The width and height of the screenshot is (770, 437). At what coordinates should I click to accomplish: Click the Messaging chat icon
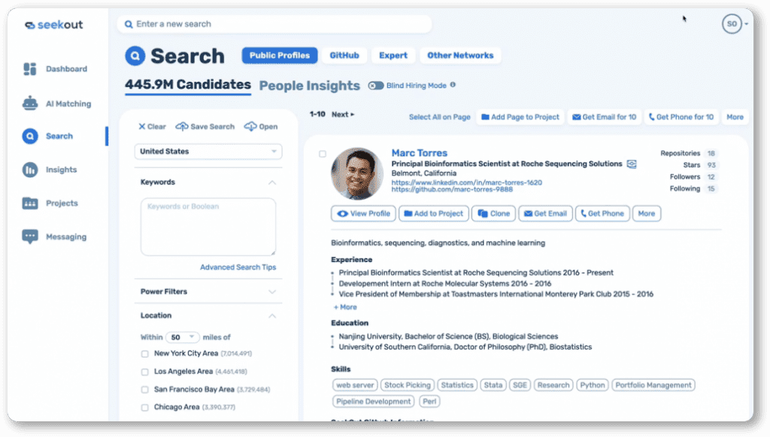[x=30, y=237]
